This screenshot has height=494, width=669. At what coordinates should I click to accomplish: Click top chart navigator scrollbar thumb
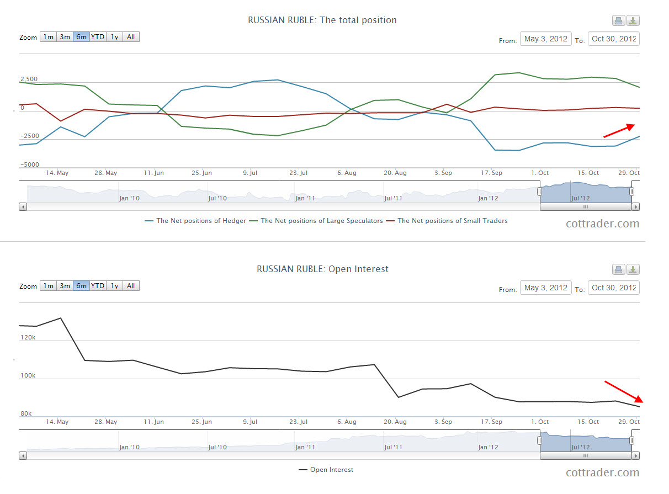pyautogui.click(x=586, y=207)
